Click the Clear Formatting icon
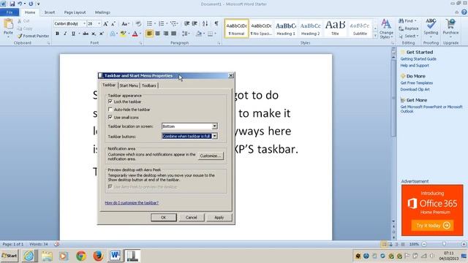Image resolution: width=468 pixels, height=263 pixels. coord(138,23)
